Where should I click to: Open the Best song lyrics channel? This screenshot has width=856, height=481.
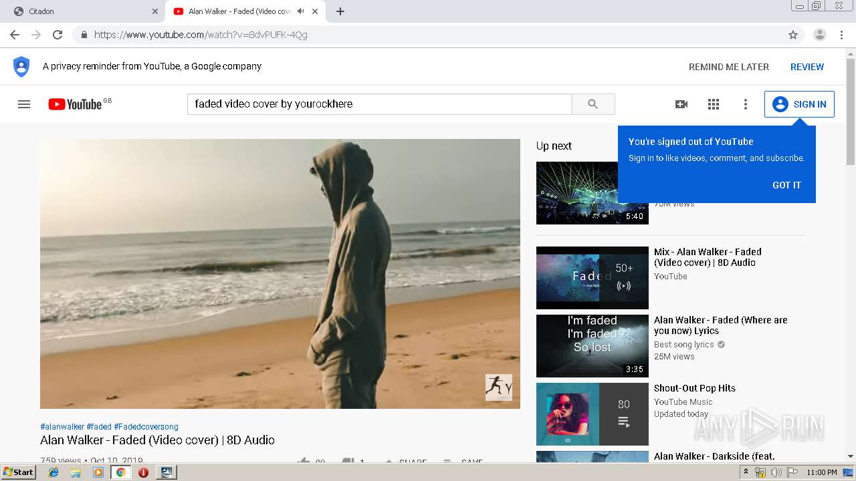pyautogui.click(x=684, y=345)
